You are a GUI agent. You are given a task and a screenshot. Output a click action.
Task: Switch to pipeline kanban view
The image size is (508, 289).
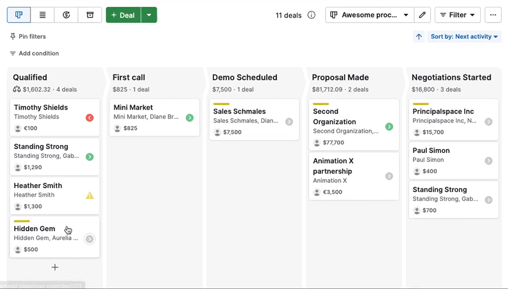19,15
